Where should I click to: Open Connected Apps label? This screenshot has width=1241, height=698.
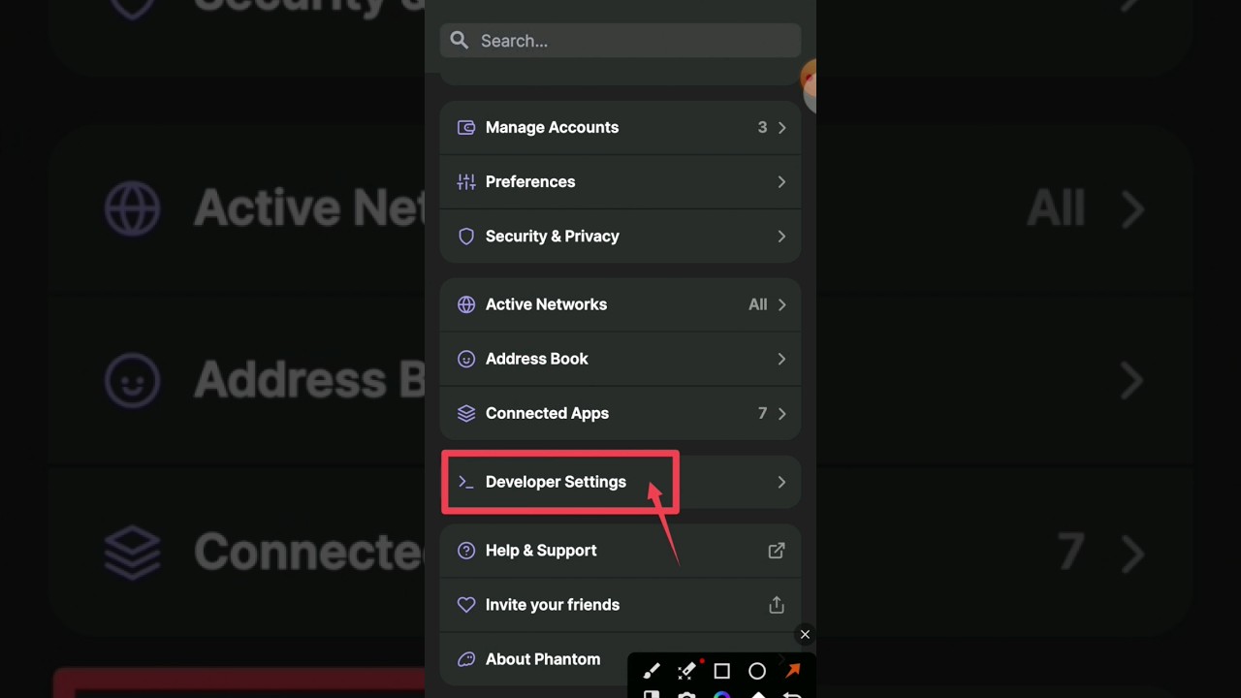coord(547,413)
